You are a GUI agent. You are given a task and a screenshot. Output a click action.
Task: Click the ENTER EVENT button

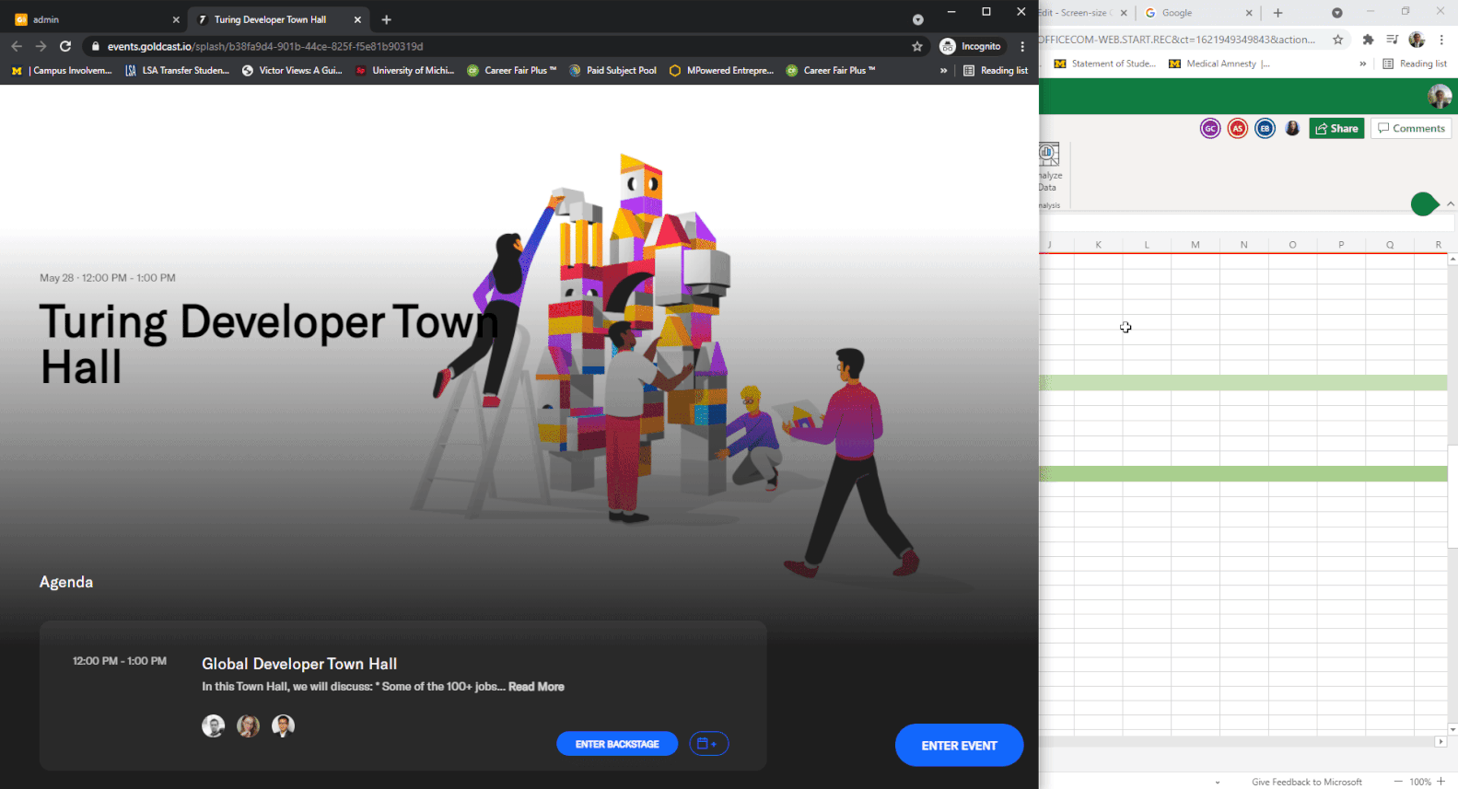coord(959,745)
